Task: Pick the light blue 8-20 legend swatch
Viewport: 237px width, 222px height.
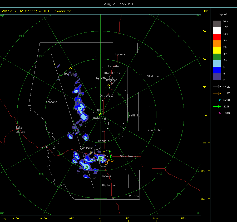Action: coord(217,64)
